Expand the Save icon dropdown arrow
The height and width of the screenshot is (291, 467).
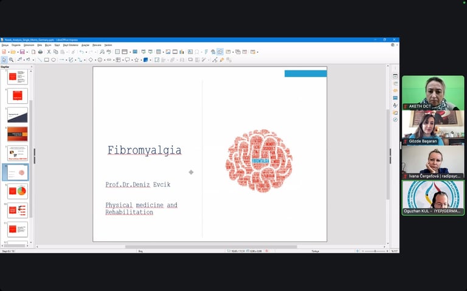27,52
